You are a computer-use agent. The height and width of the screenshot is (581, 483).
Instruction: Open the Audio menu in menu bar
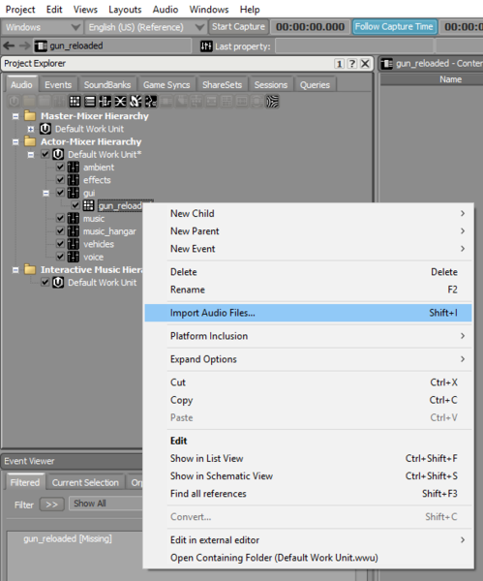[166, 10]
